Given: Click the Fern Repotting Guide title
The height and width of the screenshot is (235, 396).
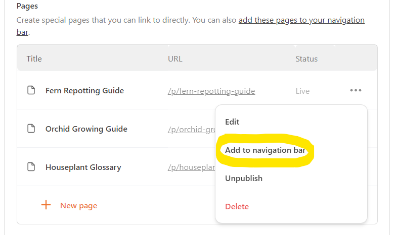Looking at the screenshot, I should (x=84, y=90).
